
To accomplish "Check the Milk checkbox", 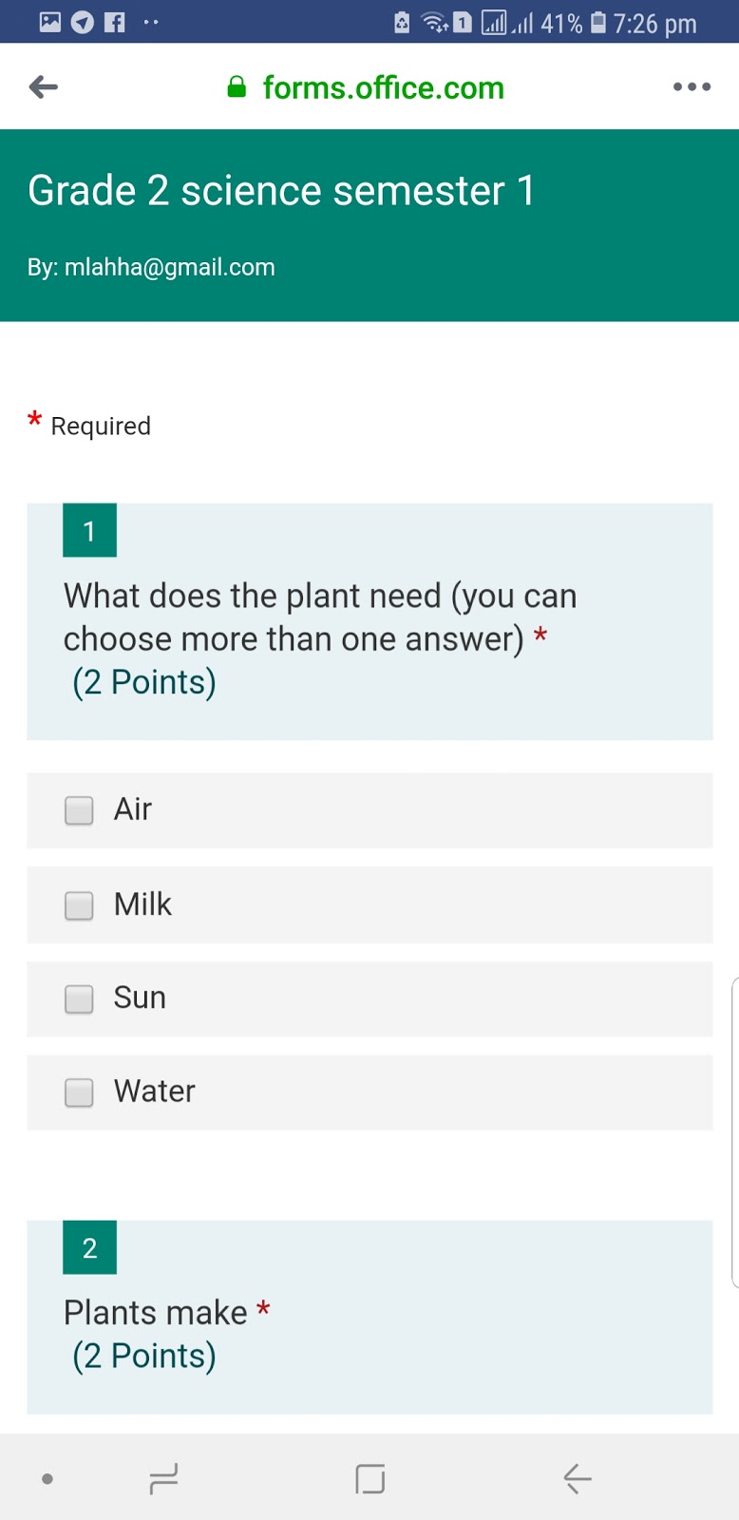I will (x=79, y=905).
